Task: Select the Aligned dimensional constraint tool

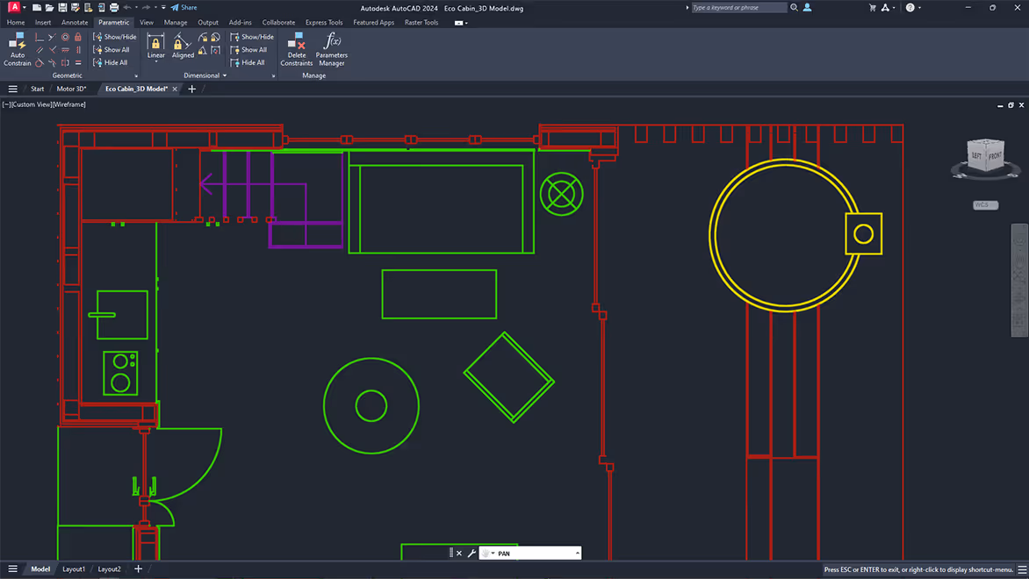Action: [x=183, y=46]
